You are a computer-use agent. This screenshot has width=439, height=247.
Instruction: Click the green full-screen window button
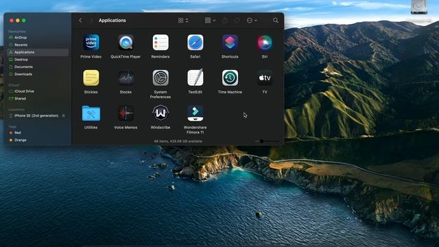(x=24, y=21)
